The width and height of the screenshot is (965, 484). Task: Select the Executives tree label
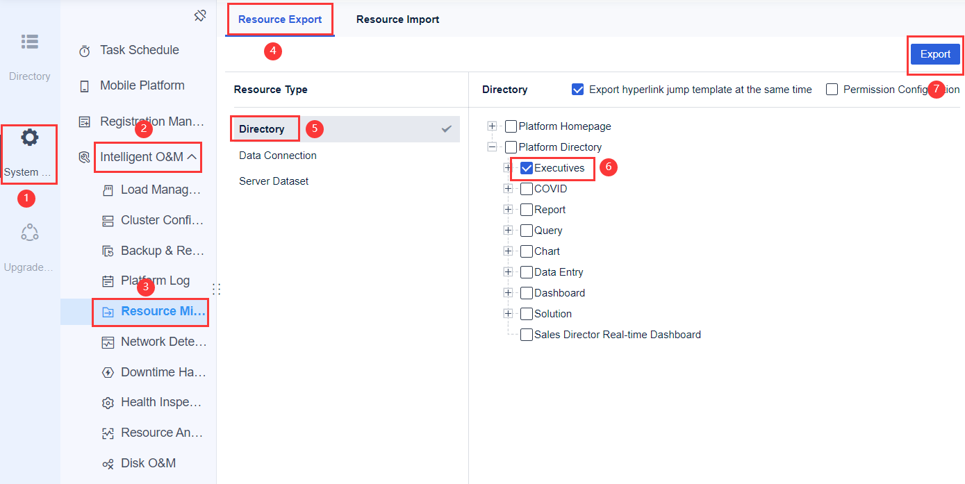(559, 168)
